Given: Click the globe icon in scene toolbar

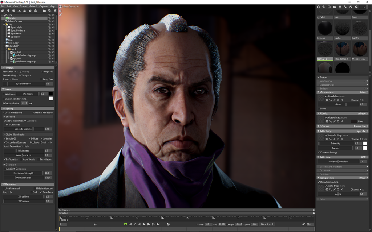Looking at the screenshot, I should point(35,11).
